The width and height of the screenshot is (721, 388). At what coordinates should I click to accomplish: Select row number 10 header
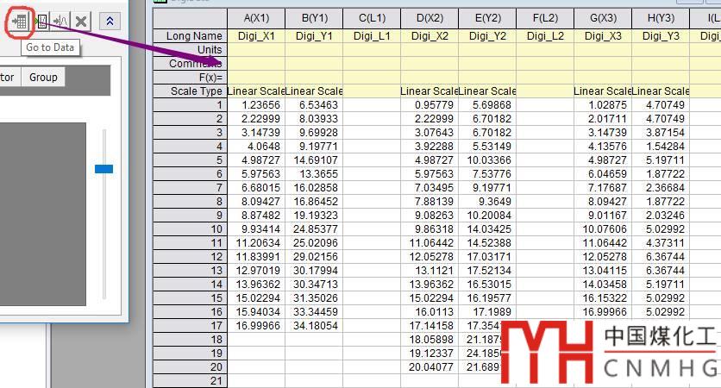pos(190,229)
